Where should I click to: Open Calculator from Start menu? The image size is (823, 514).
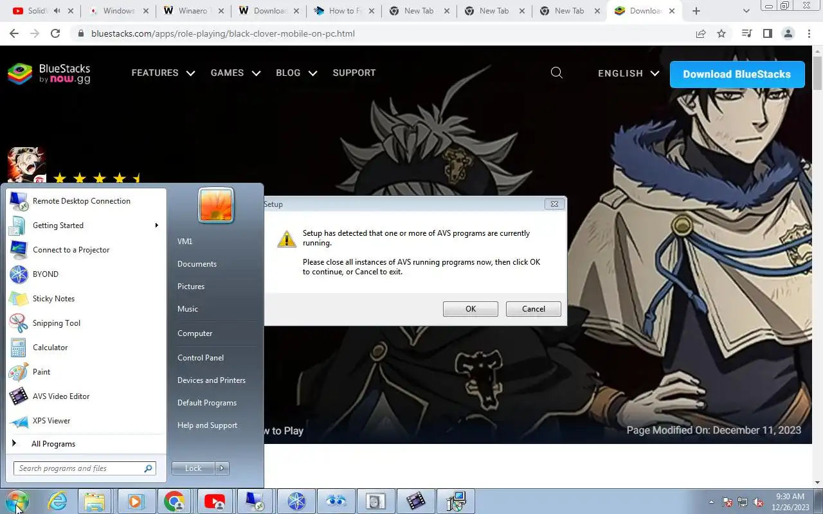pyautogui.click(x=86, y=348)
